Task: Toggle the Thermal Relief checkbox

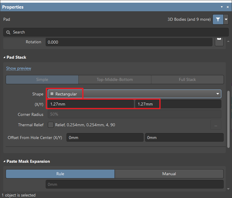Action: coord(51,125)
